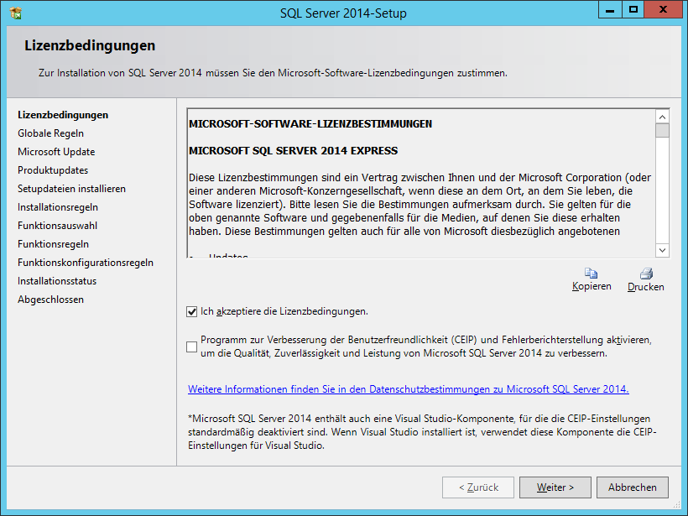Screen dimensions: 688x516
Task: Enable the CEIP and Fehlerberichterstellung checkbox
Action: [x=192, y=347]
